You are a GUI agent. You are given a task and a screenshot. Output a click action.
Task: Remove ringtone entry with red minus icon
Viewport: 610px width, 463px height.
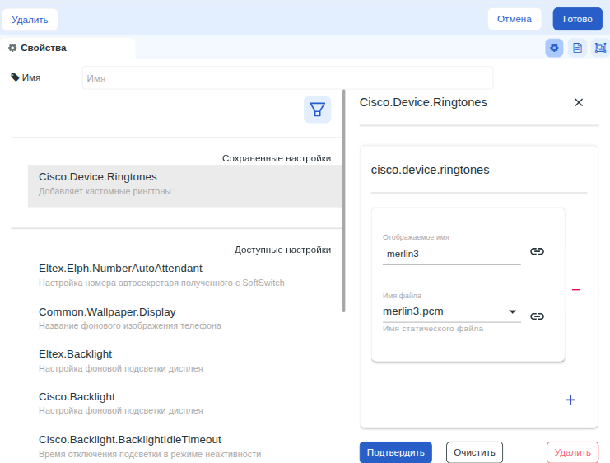coord(576,290)
